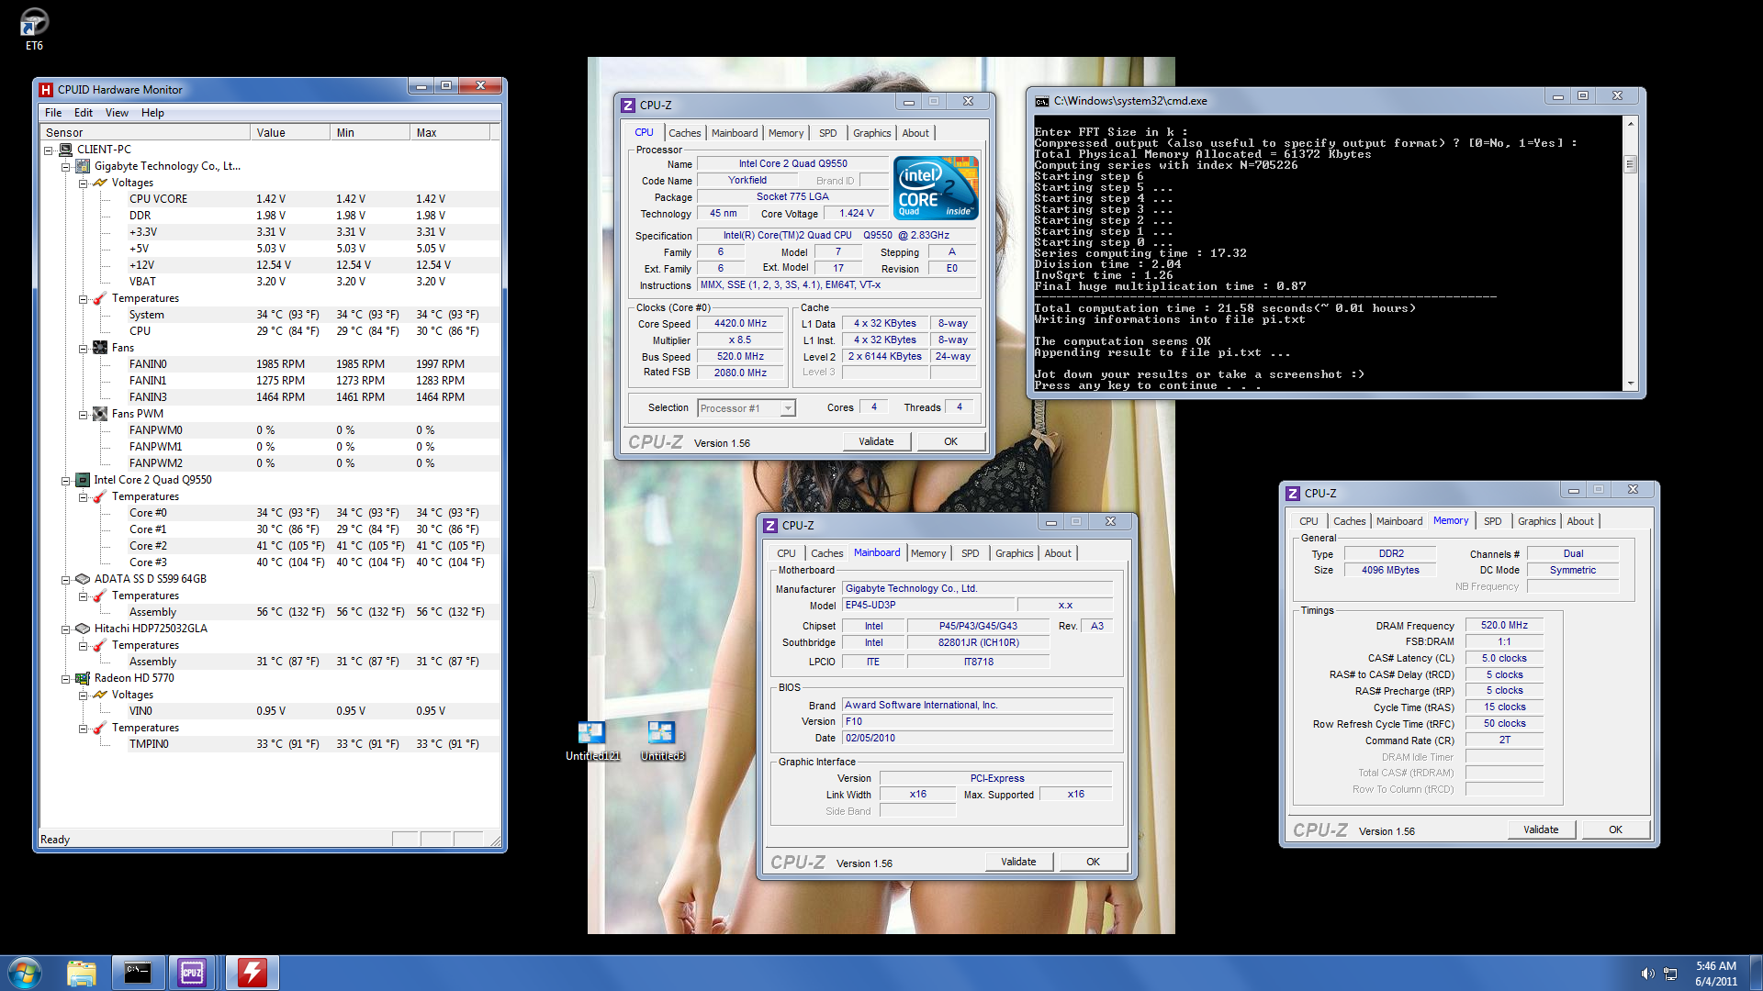Viewport: 1763px width, 991px height.
Task: Open the Untitled121 desktop file
Action: [591, 740]
